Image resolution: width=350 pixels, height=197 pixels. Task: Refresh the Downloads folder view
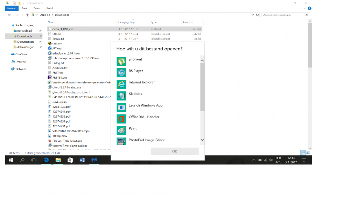click(257, 15)
